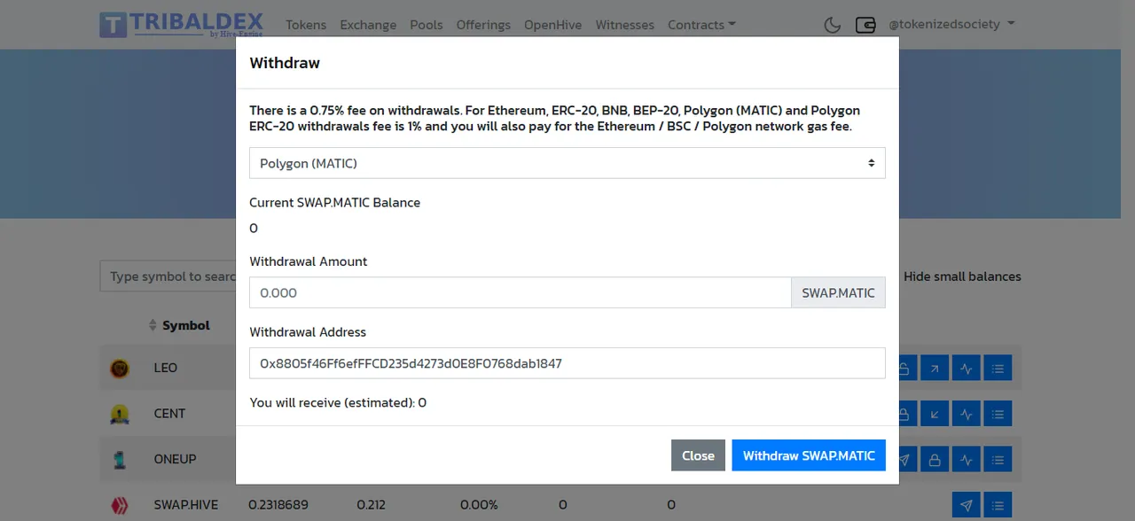This screenshot has height=521, width=1135.
Task: Open the Polygon (MATIC) network dropdown
Action: (x=567, y=163)
